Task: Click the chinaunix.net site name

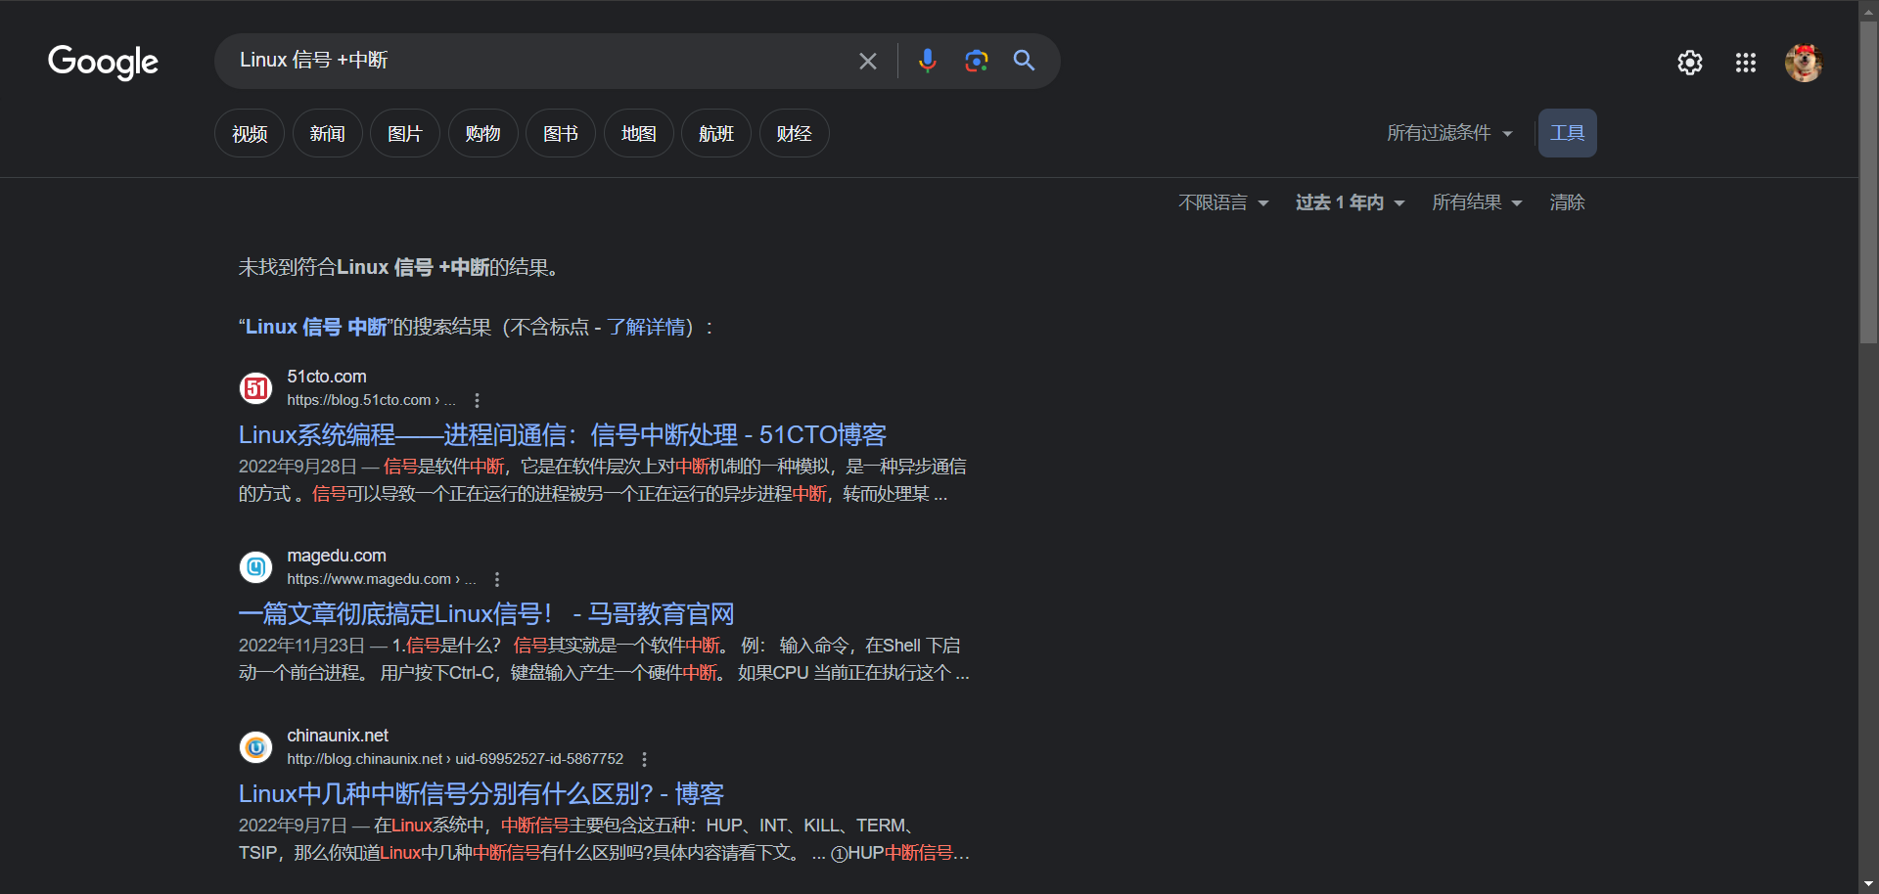Action: coord(338,736)
